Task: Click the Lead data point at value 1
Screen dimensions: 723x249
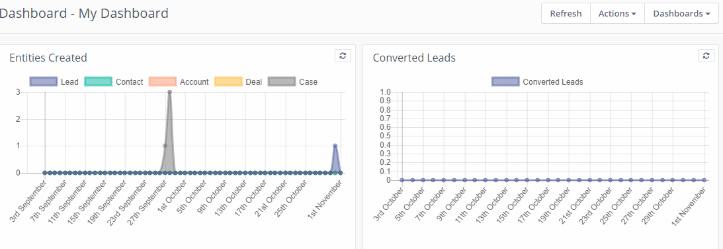Action: tap(335, 146)
